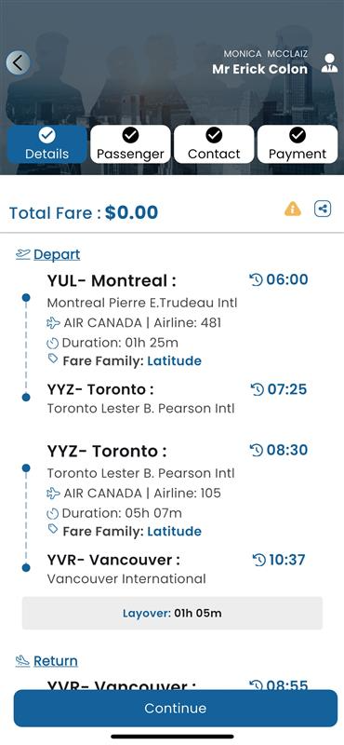Tap the departing plane icon beside Depart

[22, 254]
